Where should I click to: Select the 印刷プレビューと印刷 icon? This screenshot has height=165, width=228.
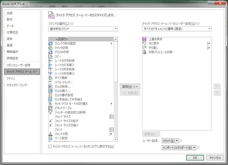click(x=144, y=52)
